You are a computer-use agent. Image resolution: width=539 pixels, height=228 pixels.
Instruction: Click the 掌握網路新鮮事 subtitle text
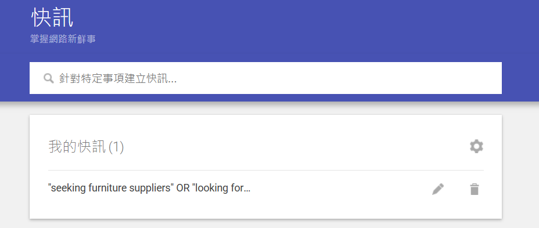pyautogui.click(x=63, y=39)
